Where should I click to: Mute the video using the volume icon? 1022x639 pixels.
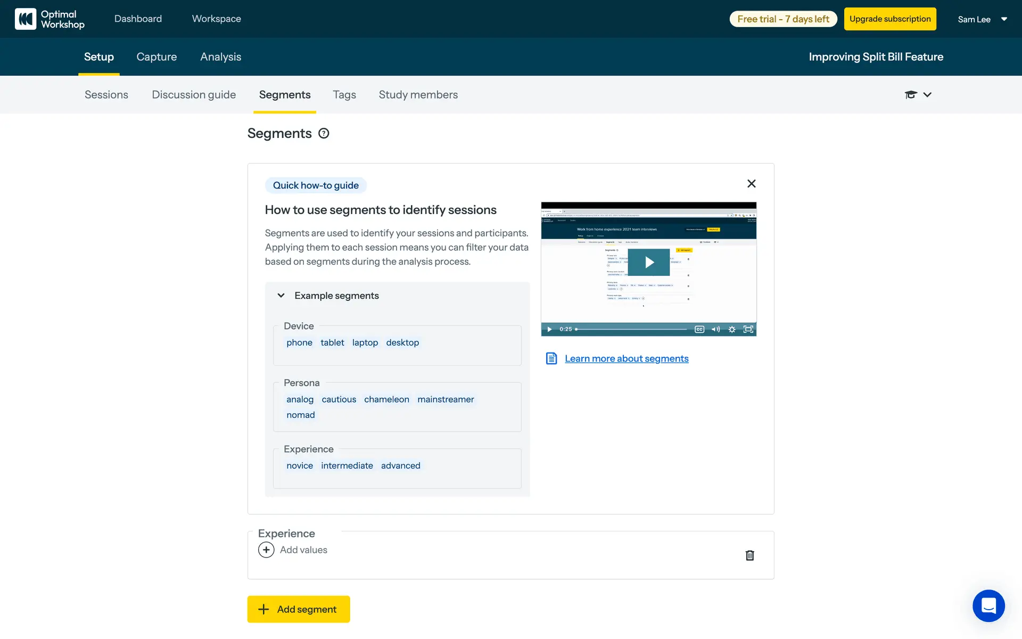pos(716,330)
